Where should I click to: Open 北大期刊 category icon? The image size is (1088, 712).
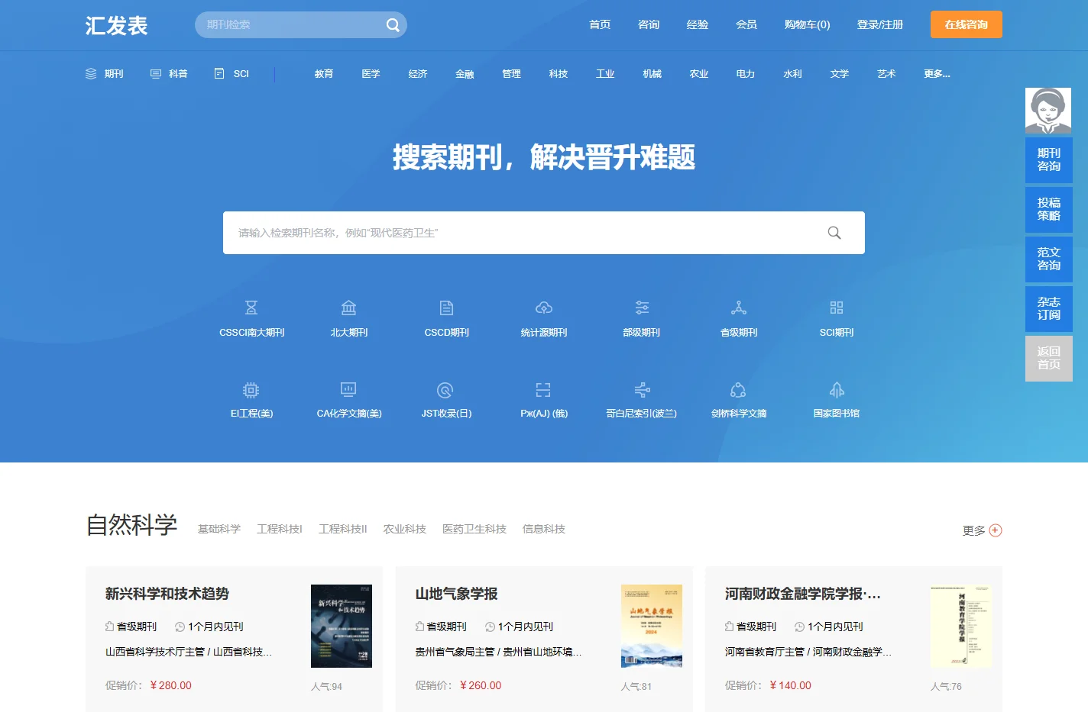click(x=349, y=308)
